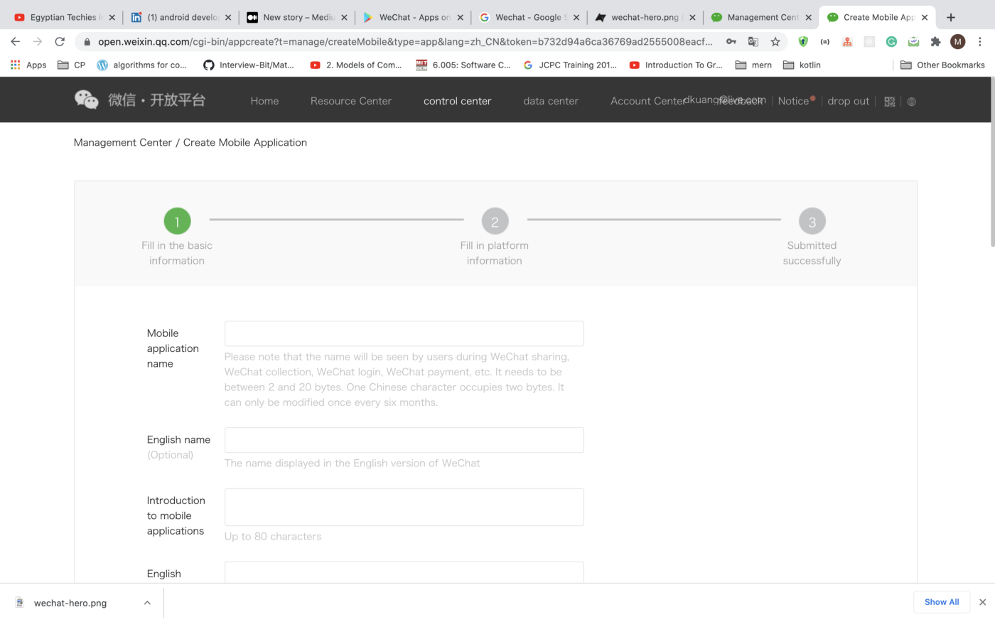
Task: Close the New story – Medium tab
Action: click(x=344, y=17)
